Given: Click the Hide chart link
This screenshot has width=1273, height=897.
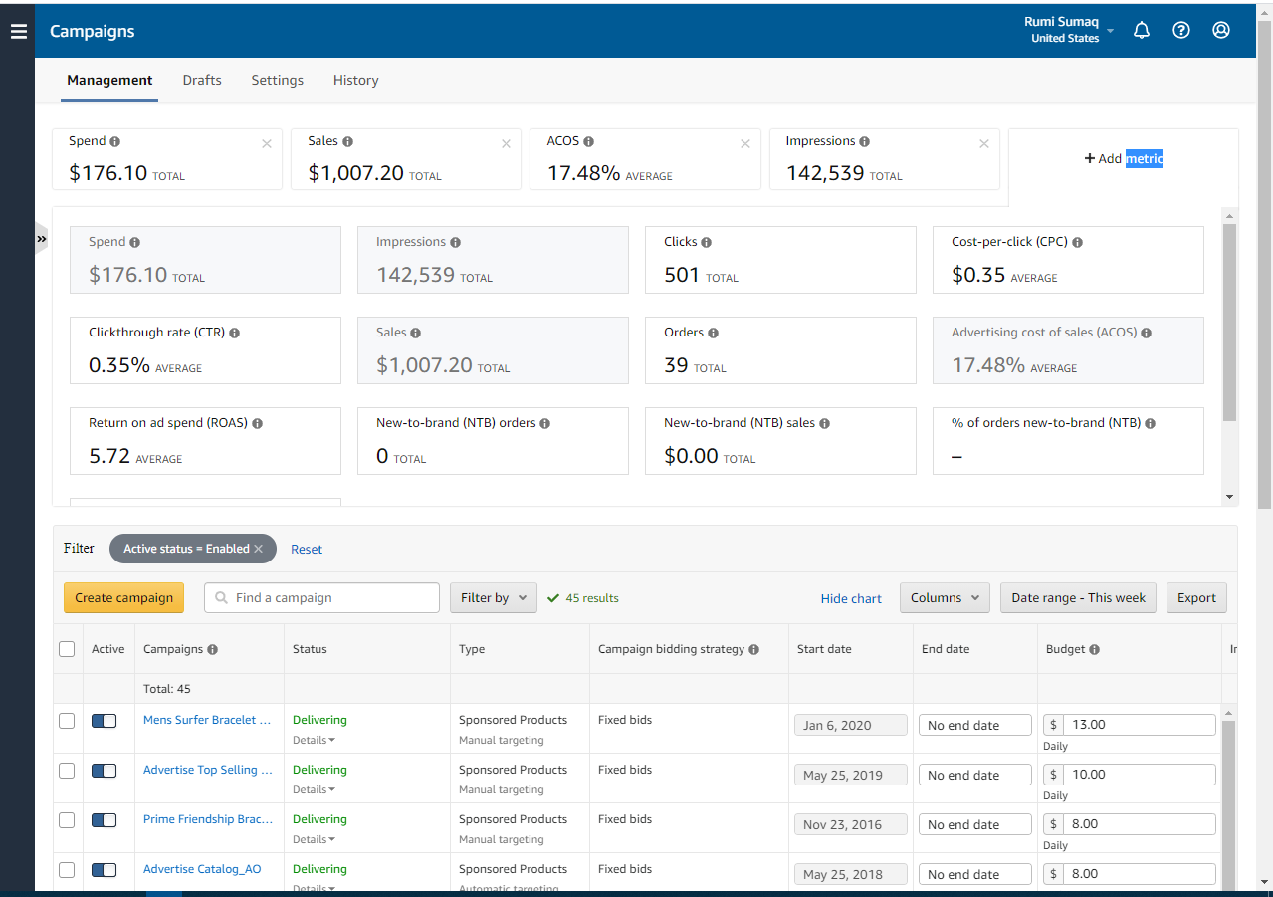Looking at the screenshot, I should tap(851, 598).
